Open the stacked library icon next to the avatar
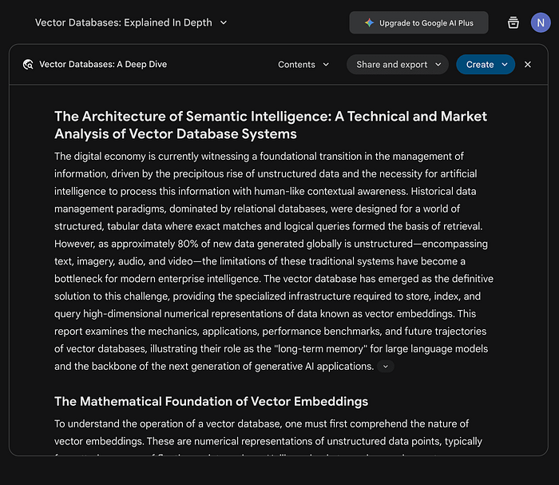The height and width of the screenshot is (485, 559). 513,22
